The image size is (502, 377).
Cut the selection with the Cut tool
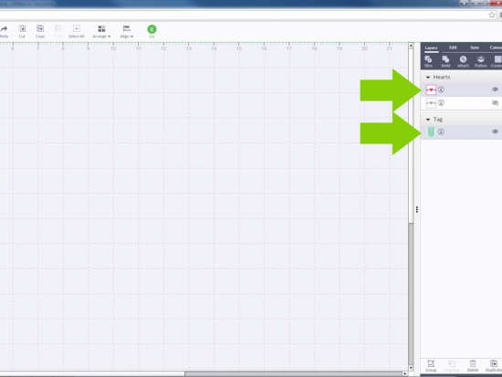pyautogui.click(x=22, y=31)
